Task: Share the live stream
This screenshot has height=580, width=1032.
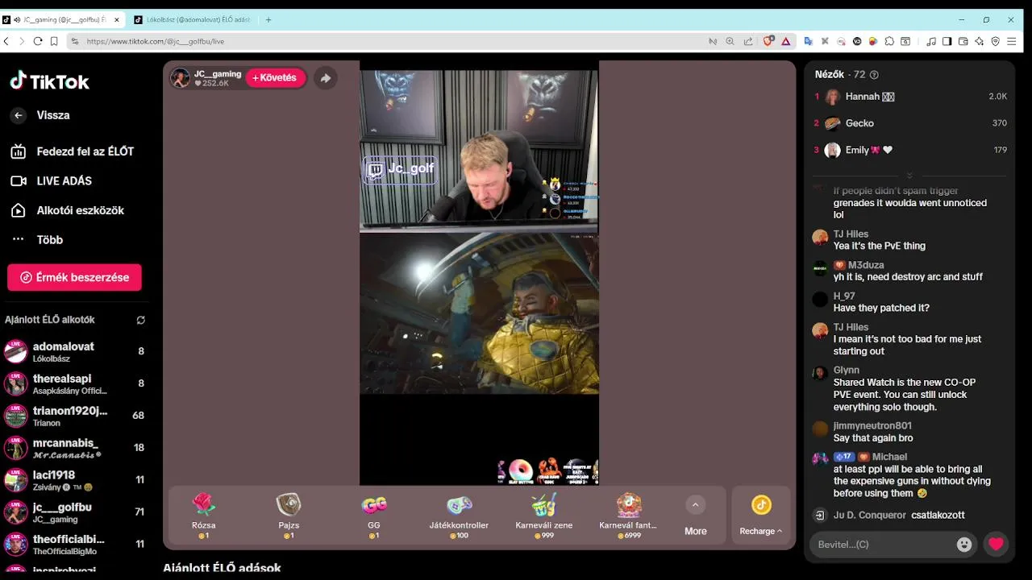Action: coord(325,78)
